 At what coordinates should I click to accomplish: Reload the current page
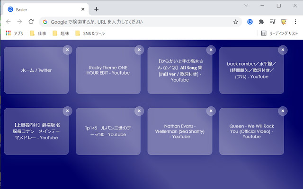pyautogui.click(x=31, y=22)
